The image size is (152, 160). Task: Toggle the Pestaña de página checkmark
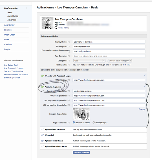pos(42,87)
